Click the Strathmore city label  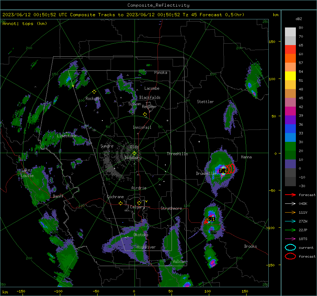pos(171,208)
